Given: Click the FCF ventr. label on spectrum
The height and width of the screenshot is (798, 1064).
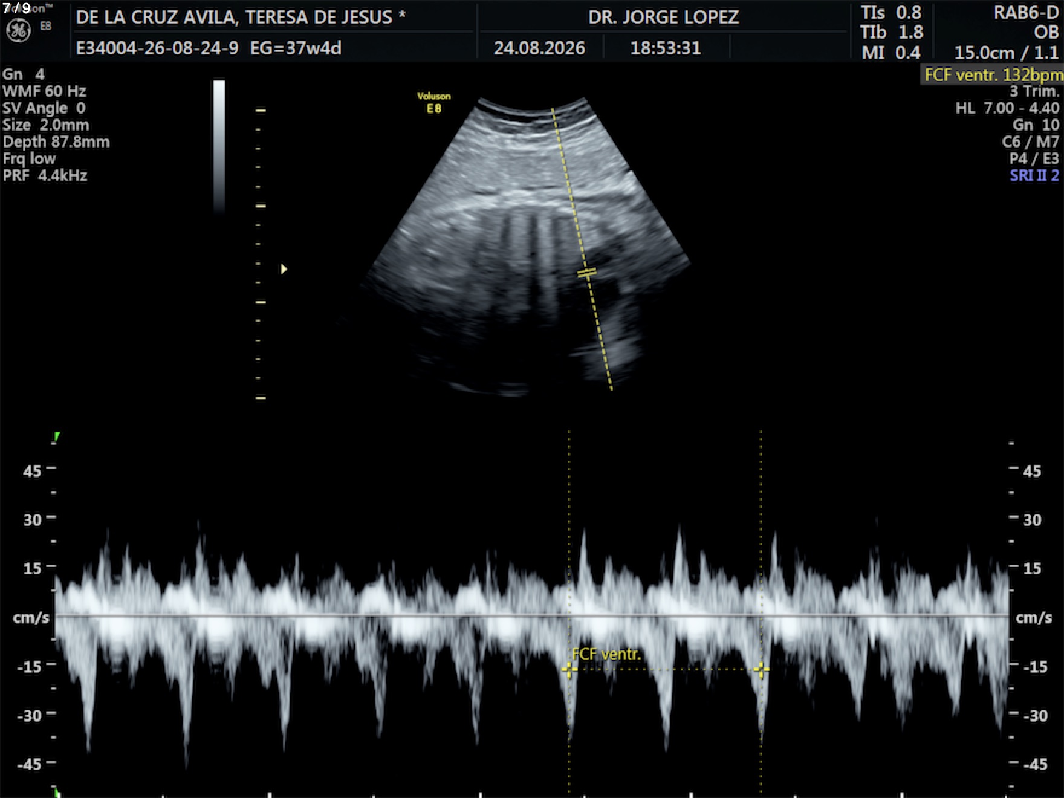Looking at the screenshot, I should pyautogui.click(x=606, y=654).
